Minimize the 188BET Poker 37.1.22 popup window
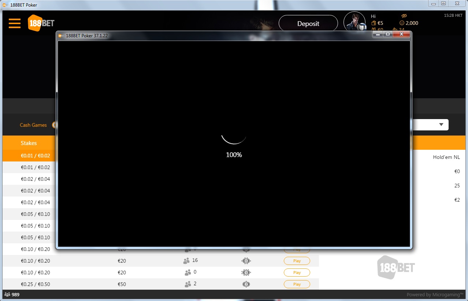Viewport: 468px width, 301px height. pyautogui.click(x=378, y=34)
